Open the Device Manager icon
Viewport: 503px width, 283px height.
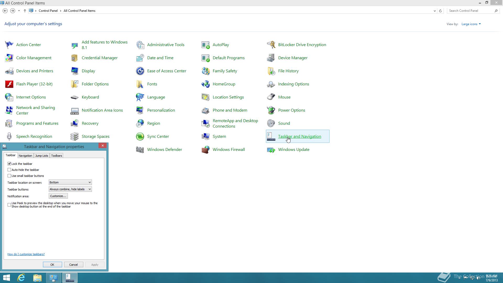[x=271, y=58]
